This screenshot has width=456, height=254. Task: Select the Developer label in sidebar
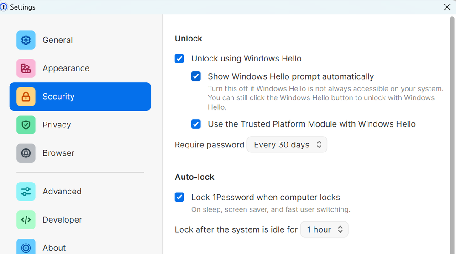[x=62, y=219]
